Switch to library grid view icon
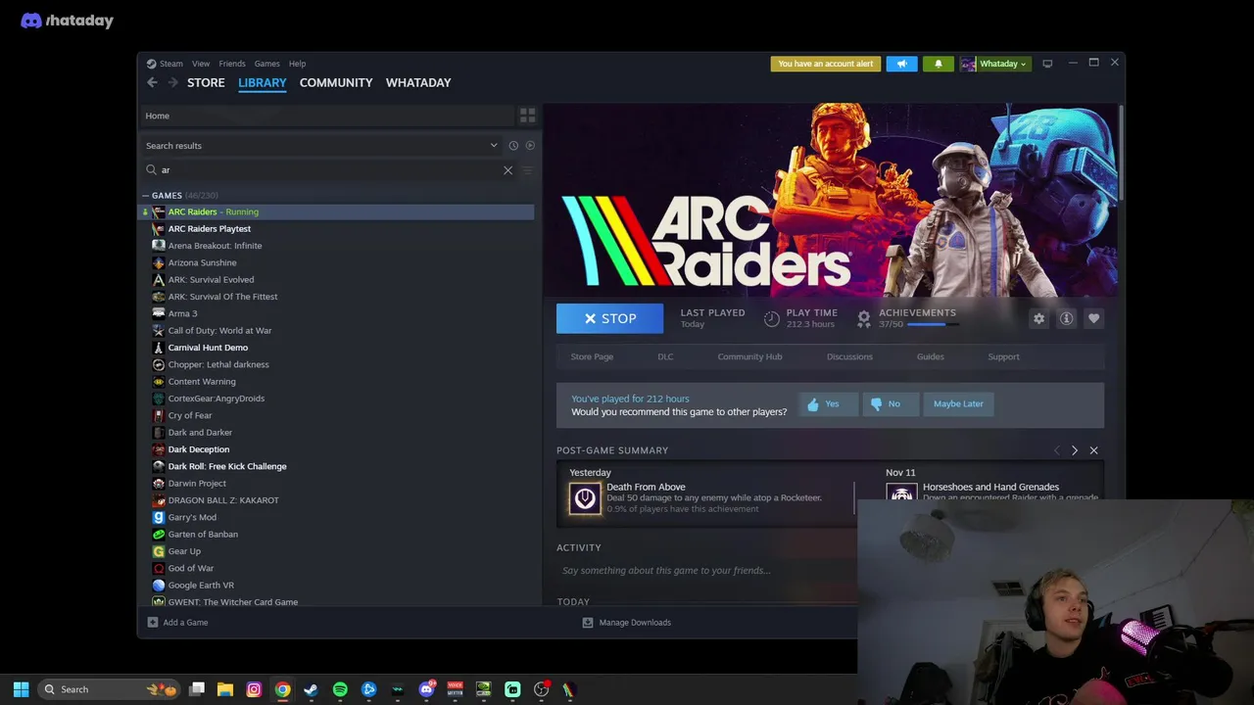 pyautogui.click(x=527, y=116)
